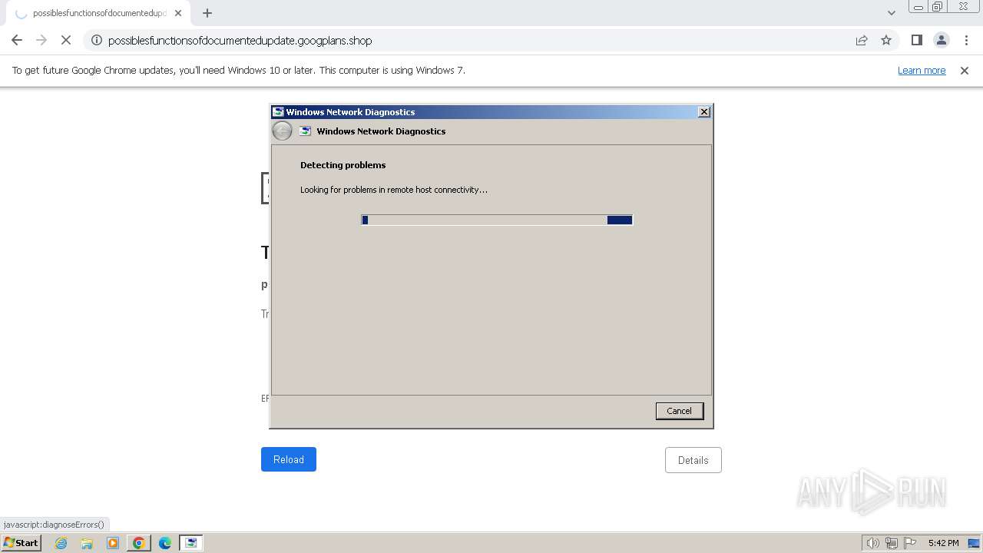983x553 pixels.
Task: Cancel the Windows Network Diagnostics scan
Action: tap(679, 411)
